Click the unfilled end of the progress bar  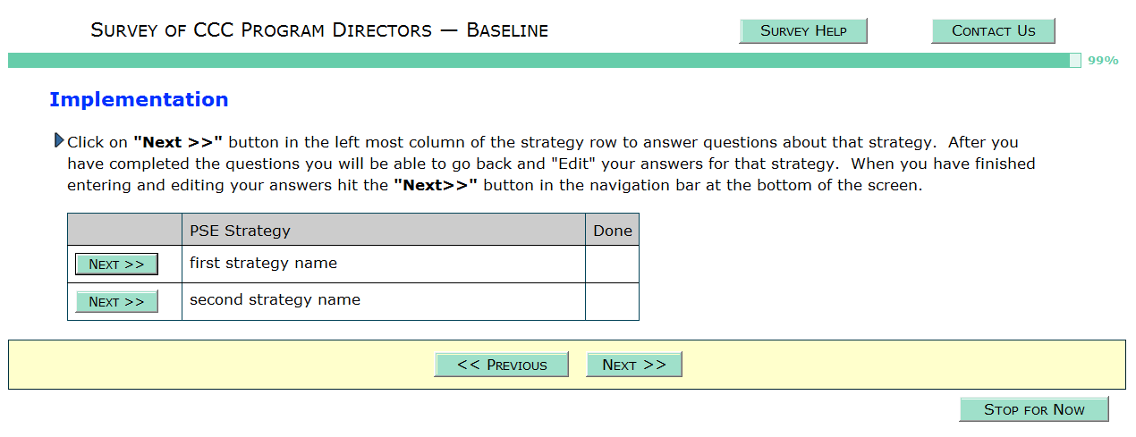(1075, 60)
